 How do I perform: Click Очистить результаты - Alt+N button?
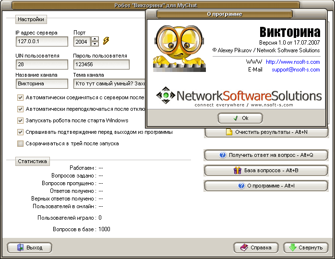pos(266,132)
